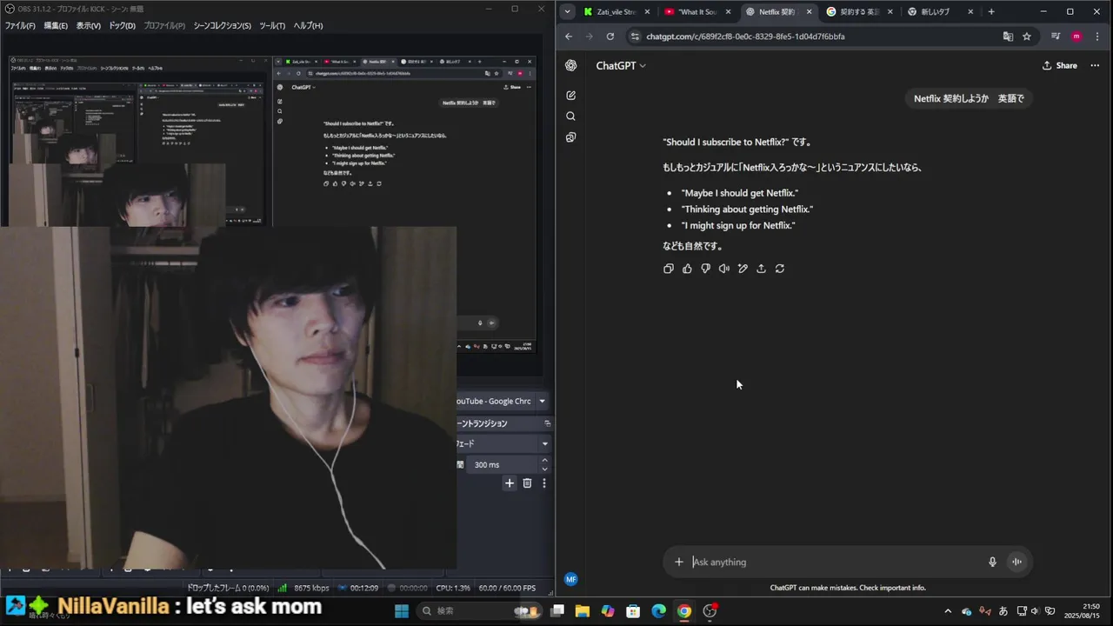Open Microsoft Store from taskbar
1113x626 pixels.
click(633, 611)
